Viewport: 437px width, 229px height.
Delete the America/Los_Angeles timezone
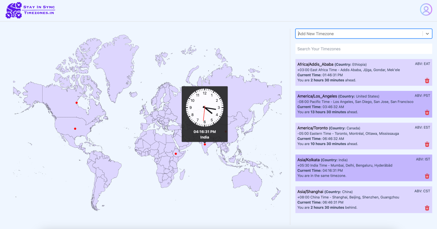pos(427,113)
